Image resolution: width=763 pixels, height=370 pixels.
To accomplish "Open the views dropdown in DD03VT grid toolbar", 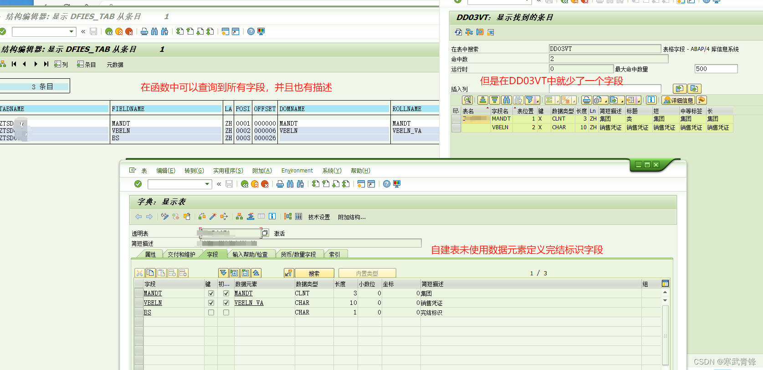I will [601, 100].
